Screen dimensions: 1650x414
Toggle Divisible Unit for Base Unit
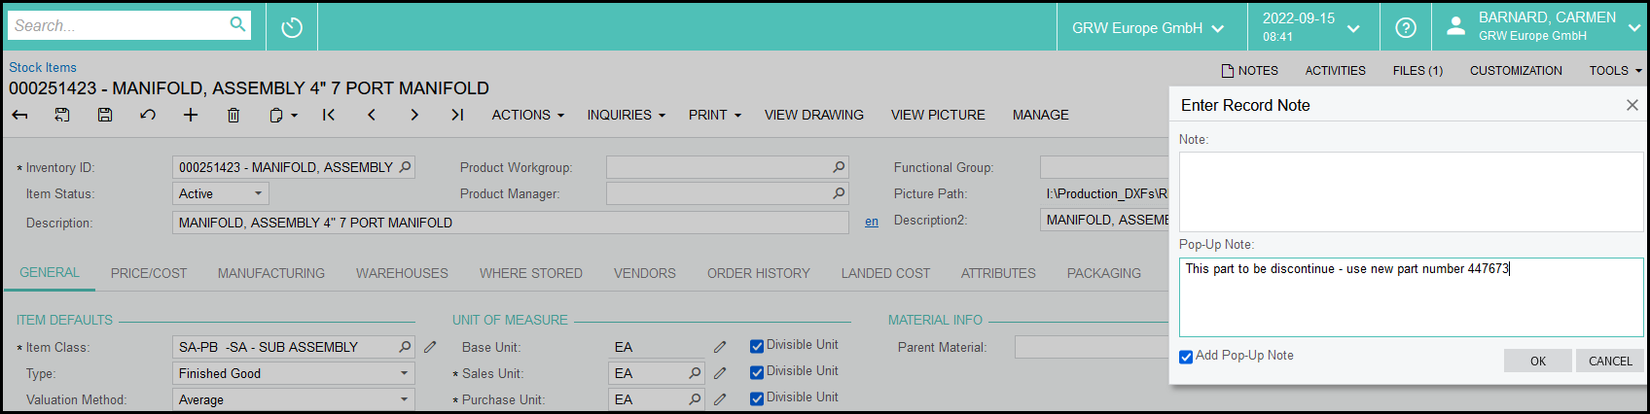coord(757,346)
